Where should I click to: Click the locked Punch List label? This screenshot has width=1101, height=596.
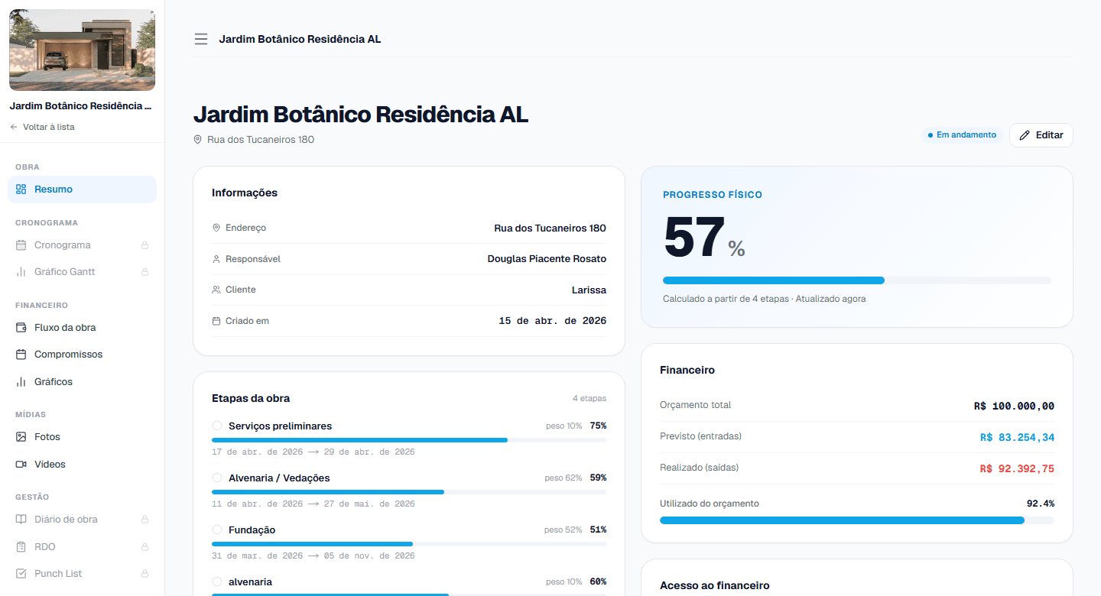click(x=58, y=574)
